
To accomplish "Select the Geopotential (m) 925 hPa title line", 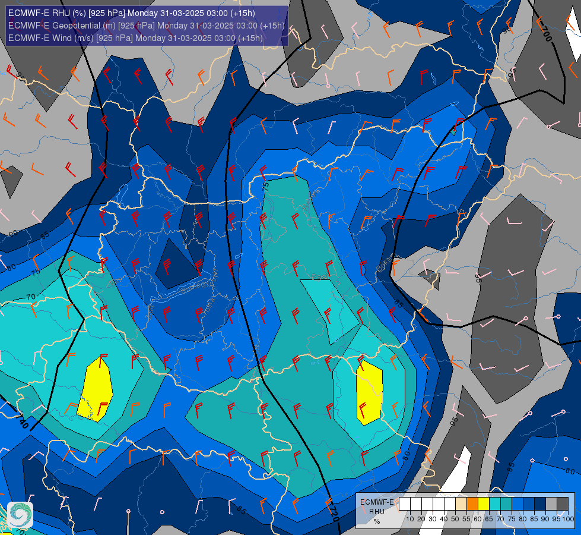I will point(147,26).
